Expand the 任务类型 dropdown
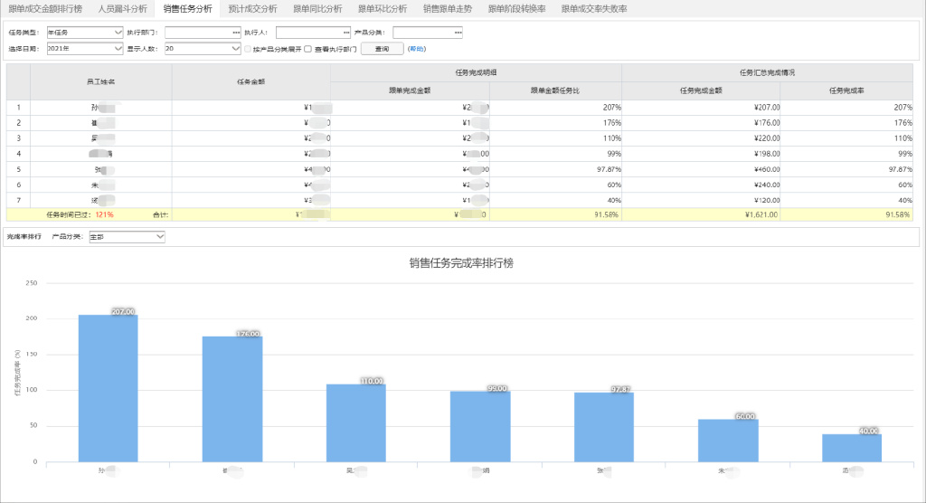The image size is (926, 503). [118, 33]
